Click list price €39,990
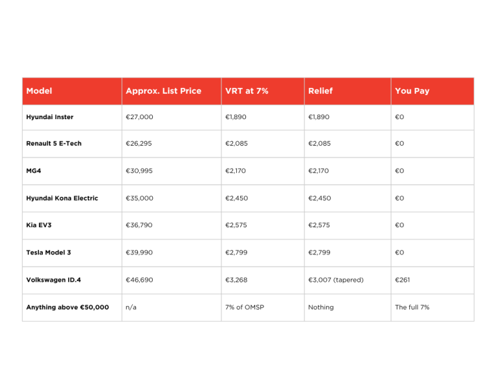 tap(139, 252)
